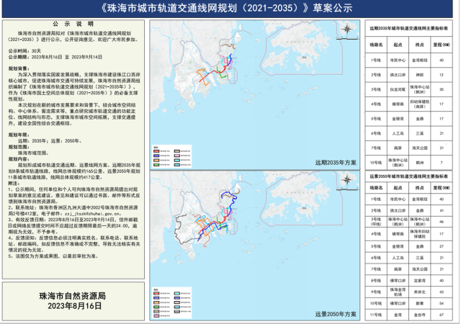The width and height of the screenshot is (461, 324).
Task: Click the 规划范围 section heading
Action: point(18,147)
